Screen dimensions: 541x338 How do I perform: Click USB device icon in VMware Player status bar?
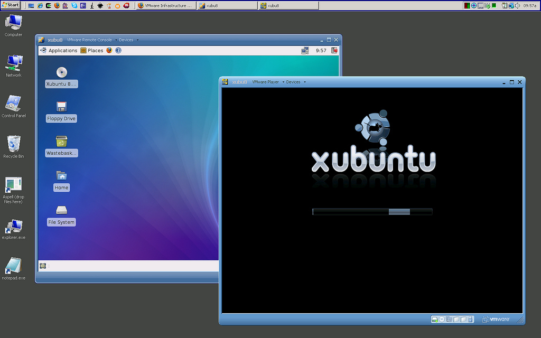click(x=470, y=320)
